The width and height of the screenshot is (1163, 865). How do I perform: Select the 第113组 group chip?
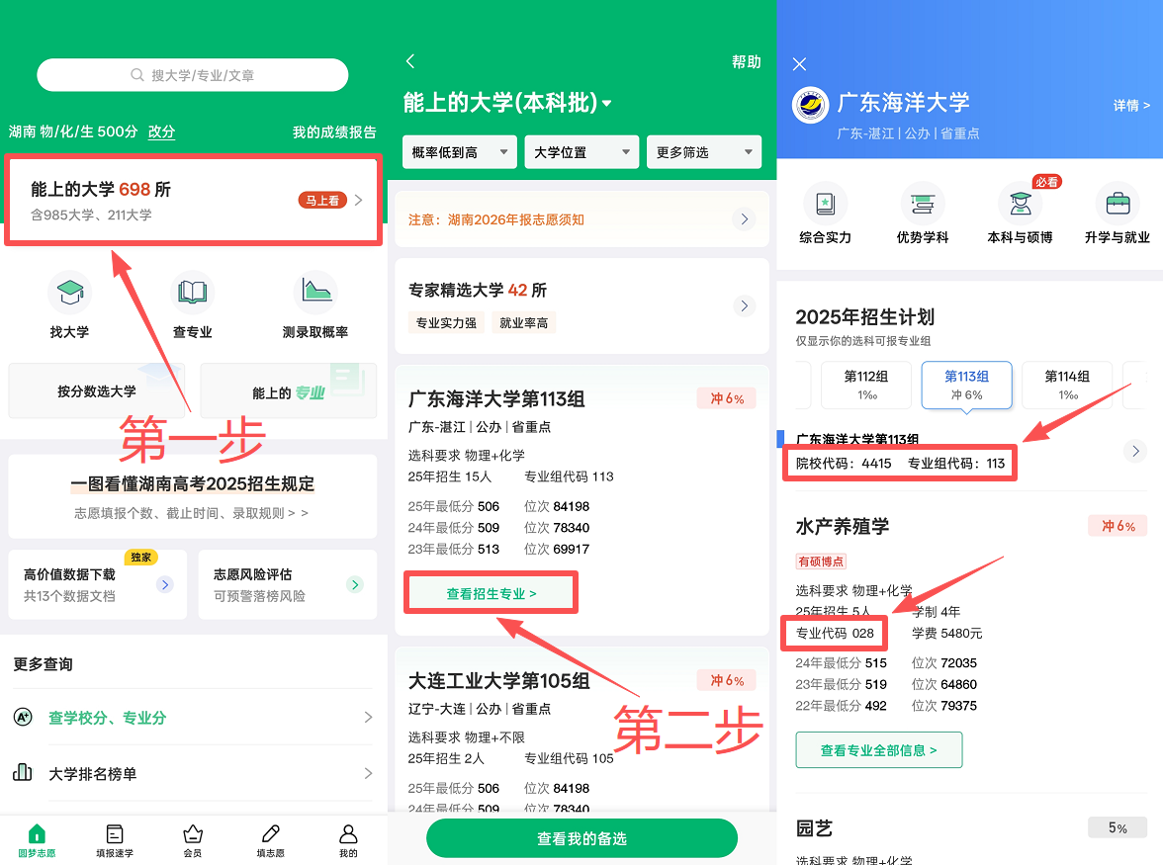pos(966,385)
